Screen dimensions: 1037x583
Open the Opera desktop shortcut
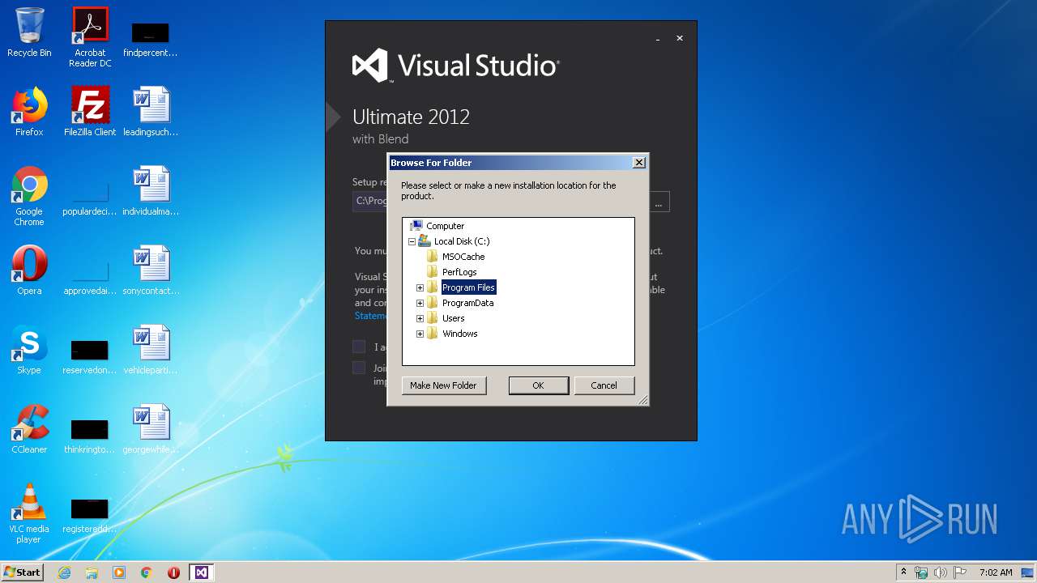pos(29,270)
